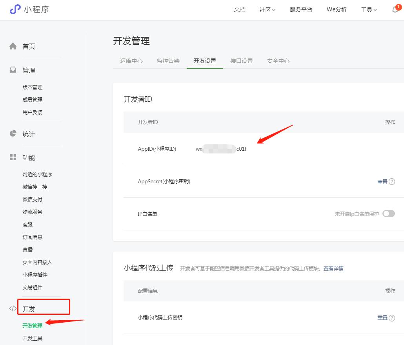The image size is (404, 345).
Task: Click the pie chart icon beside 统计
Action: (13, 133)
